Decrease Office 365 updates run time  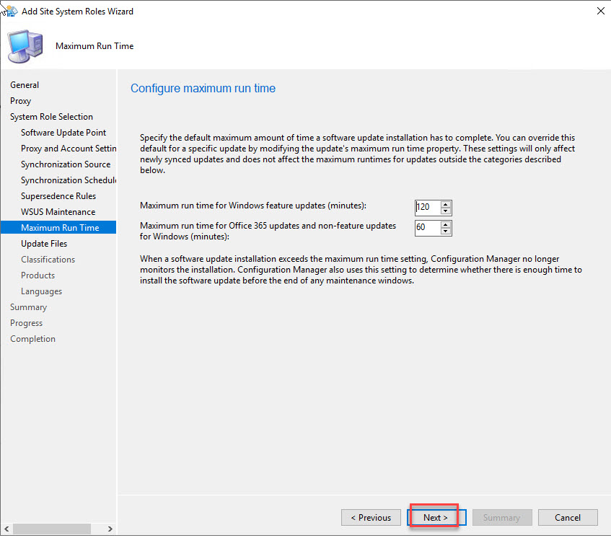click(446, 231)
